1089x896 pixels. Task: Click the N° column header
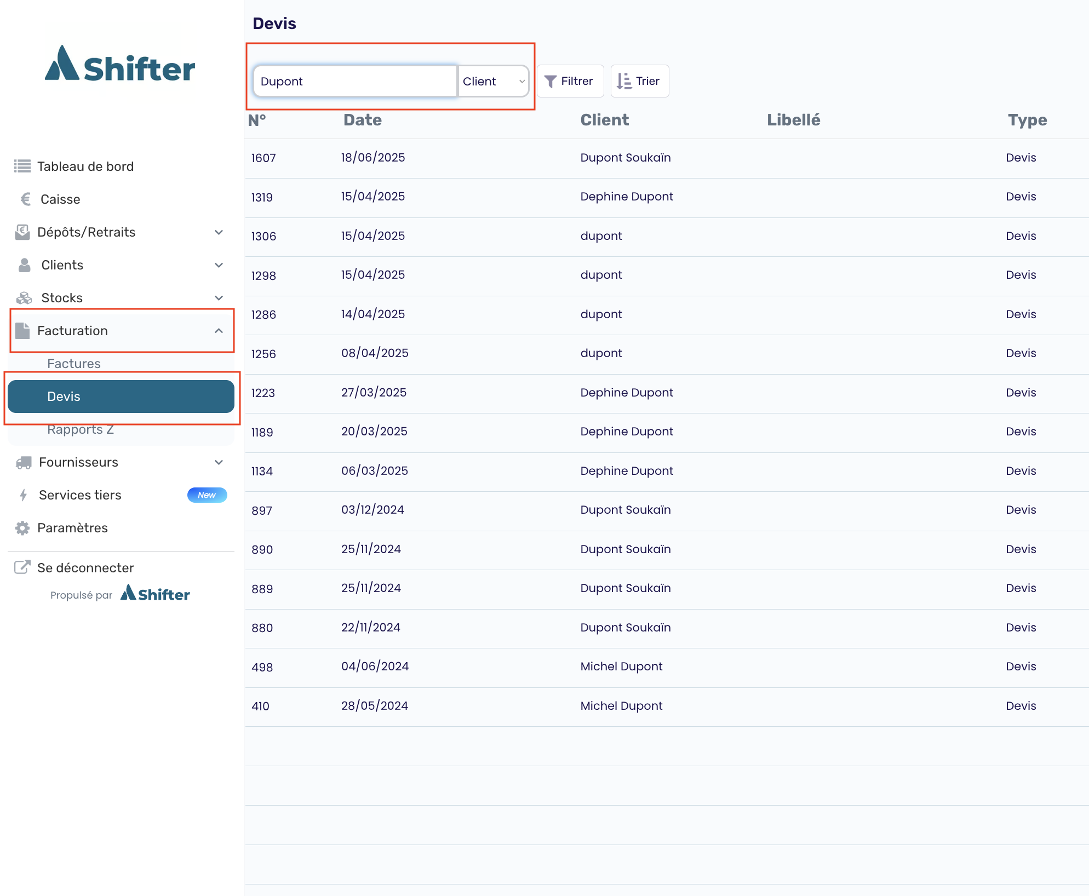(x=257, y=120)
